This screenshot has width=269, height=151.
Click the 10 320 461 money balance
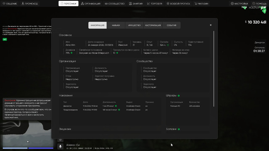257,22
